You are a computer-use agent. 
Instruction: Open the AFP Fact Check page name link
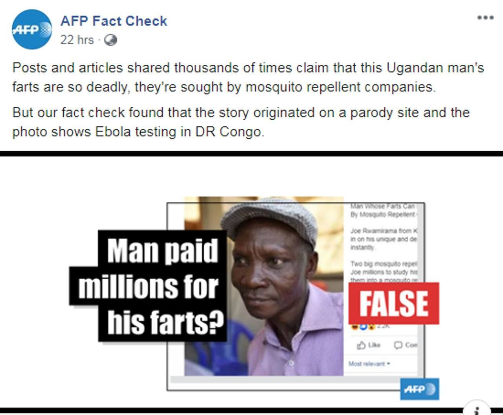[x=114, y=21]
